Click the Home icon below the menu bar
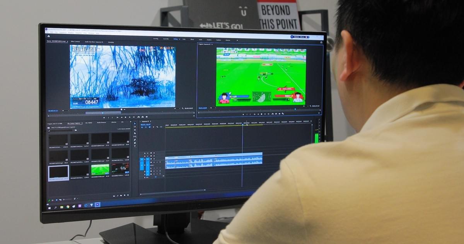The width and height of the screenshot is (464, 244). click(x=49, y=36)
